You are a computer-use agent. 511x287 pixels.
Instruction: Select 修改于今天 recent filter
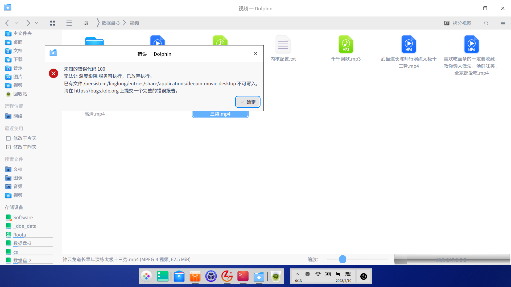pos(25,138)
